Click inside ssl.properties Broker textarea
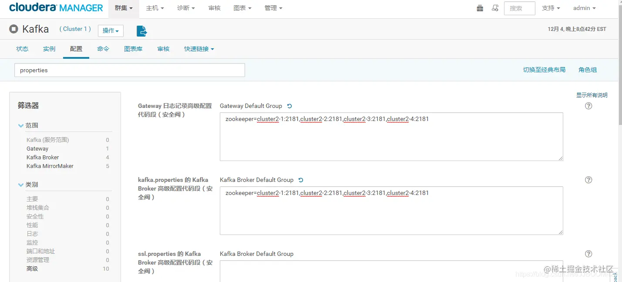This screenshot has width=622, height=282. [391, 271]
